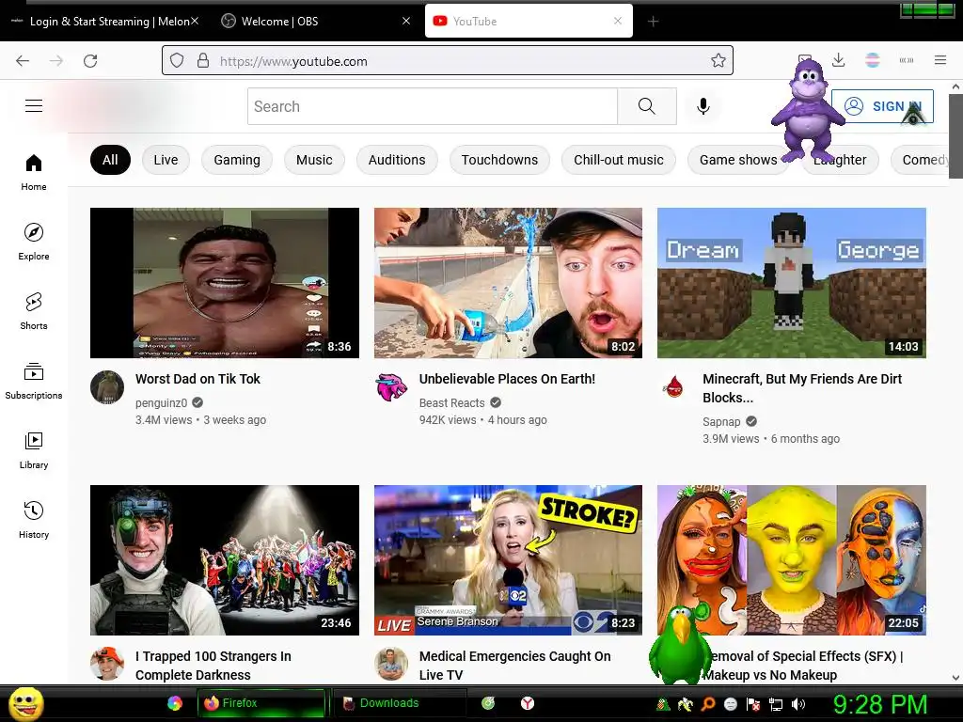Select the Game shows filter chip
963x722 pixels.
pos(738,160)
